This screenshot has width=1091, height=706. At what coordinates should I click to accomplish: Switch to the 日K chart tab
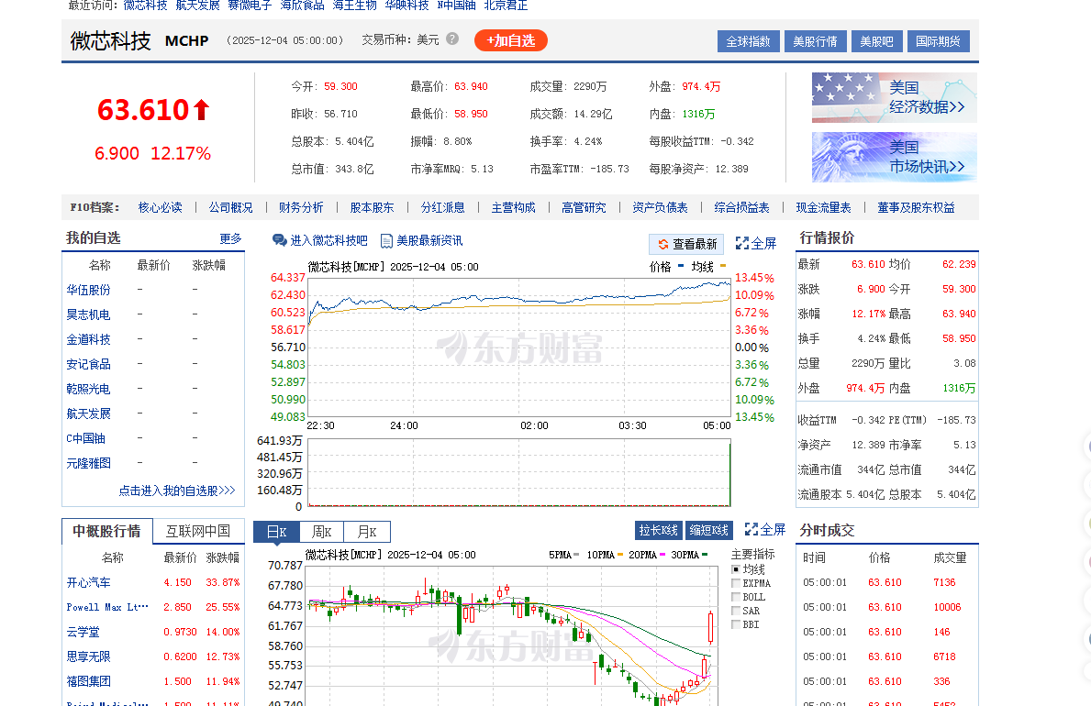[277, 532]
